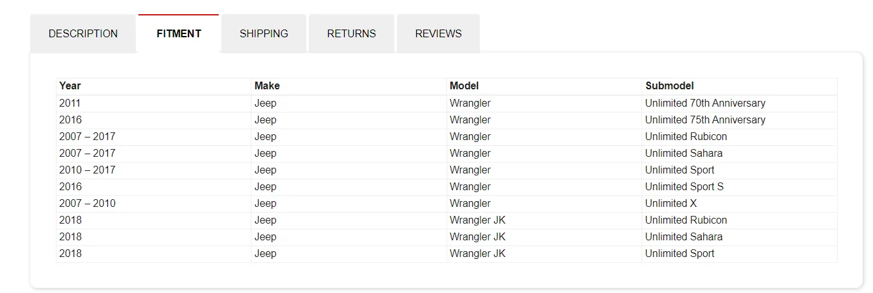Select Wrangler JK in Unlimited Rubicon row

pos(477,220)
